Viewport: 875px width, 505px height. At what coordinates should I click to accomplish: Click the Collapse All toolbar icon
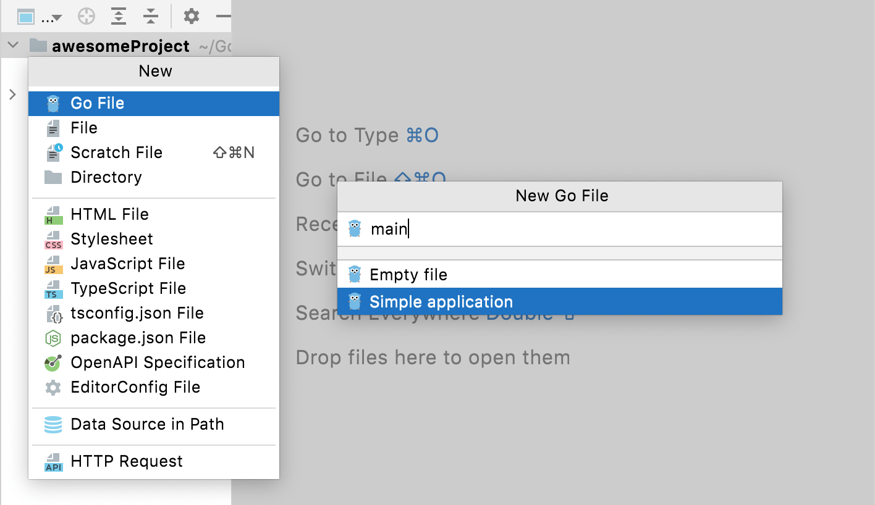tap(151, 16)
